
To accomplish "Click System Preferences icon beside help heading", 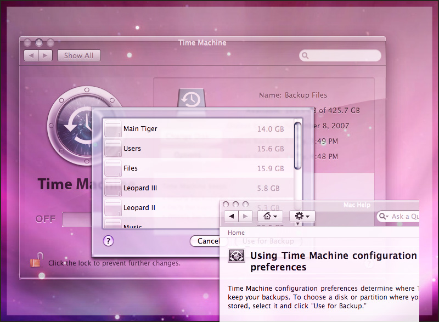I will pyautogui.click(x=237, y=255).
